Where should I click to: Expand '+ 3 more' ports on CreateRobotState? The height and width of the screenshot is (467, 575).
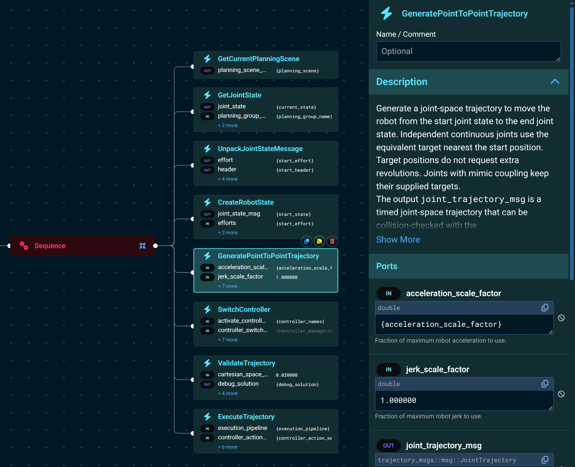point(228,233)
